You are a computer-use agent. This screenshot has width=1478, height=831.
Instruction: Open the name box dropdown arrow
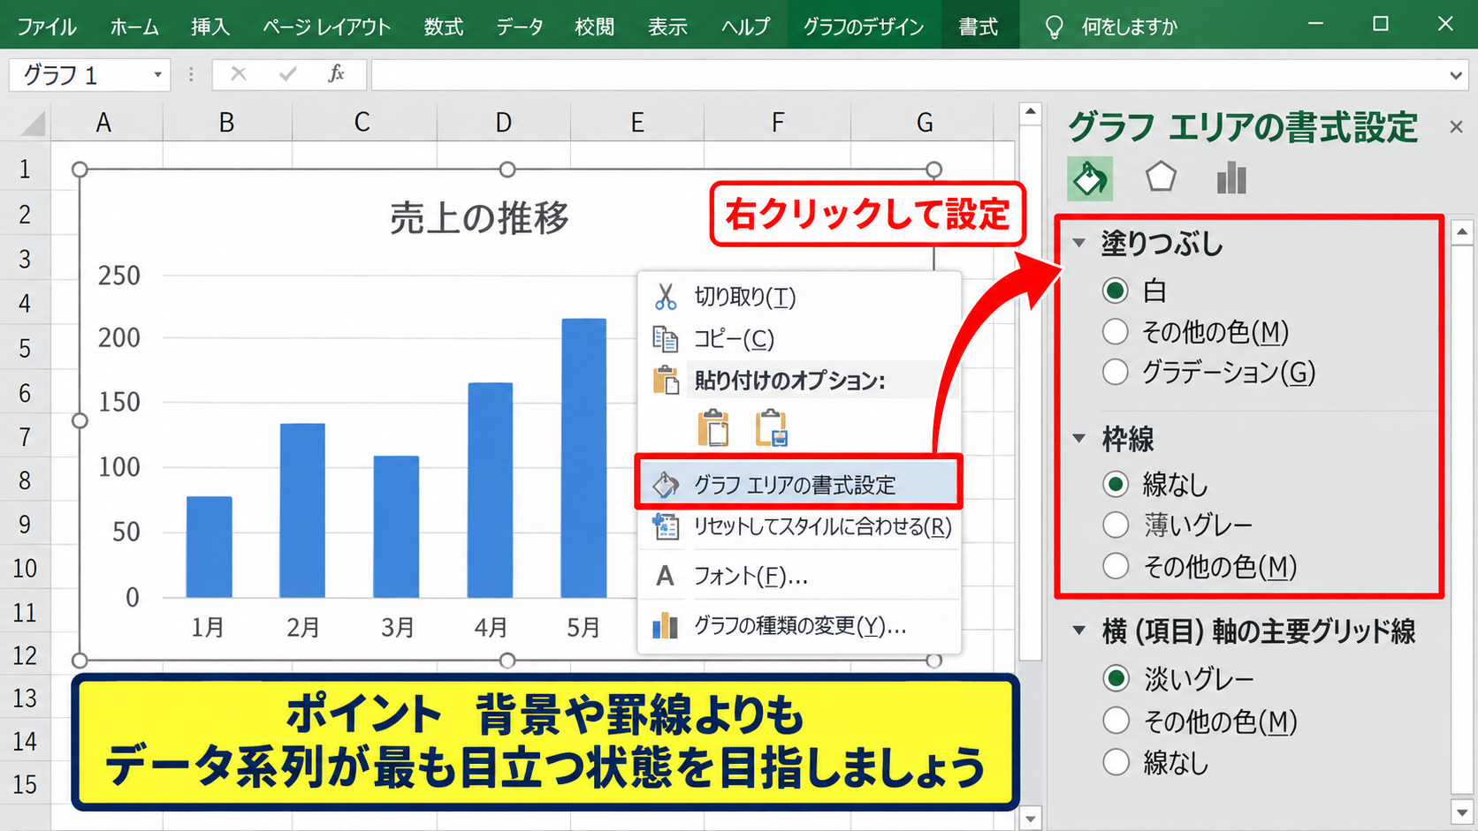pyautogui.click(x=157, y=75)
